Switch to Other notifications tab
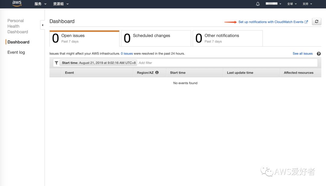This screenshot has height=186, width=326. pos(228,38)
